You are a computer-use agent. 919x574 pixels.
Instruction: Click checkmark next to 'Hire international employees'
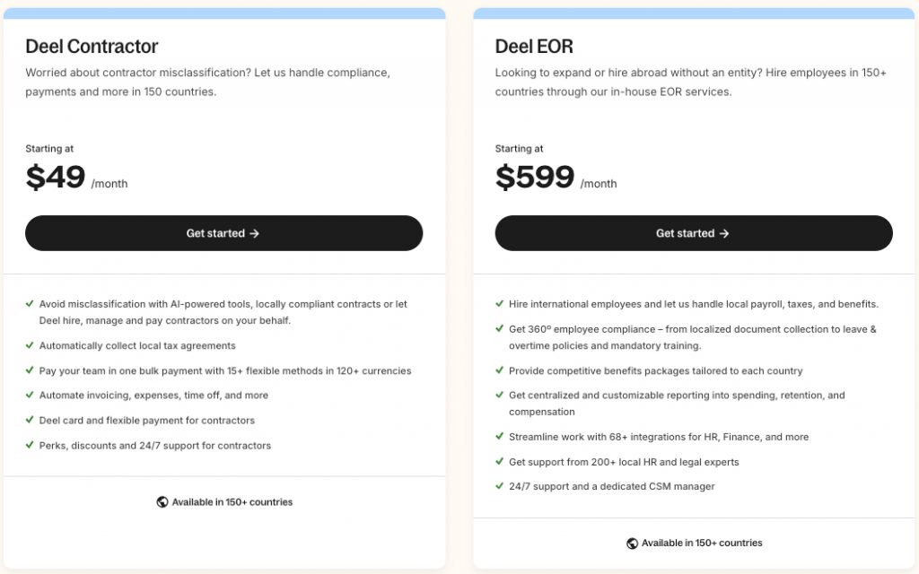[x=500, y=304]
